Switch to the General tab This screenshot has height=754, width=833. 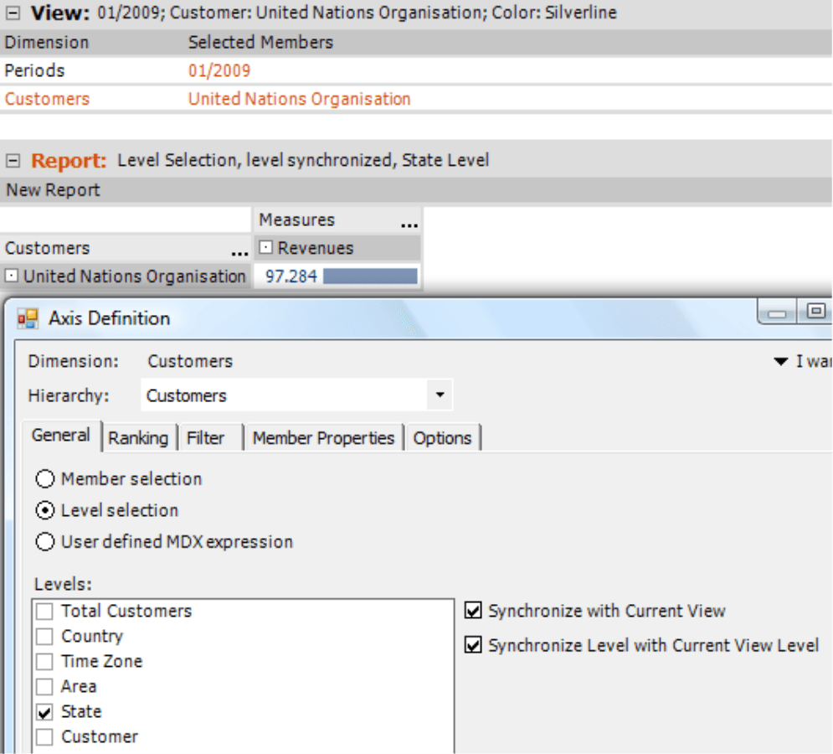(x=60, y=436)
